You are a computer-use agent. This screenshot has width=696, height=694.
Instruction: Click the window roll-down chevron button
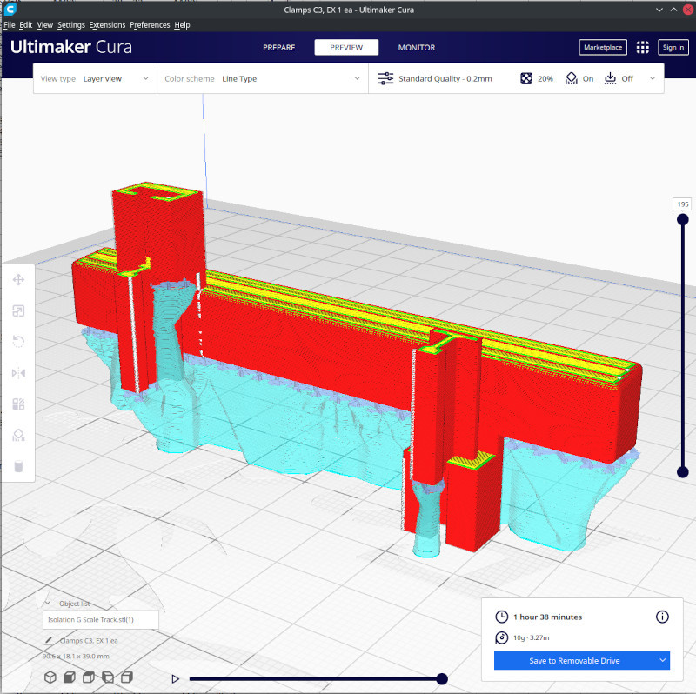(x=659, y=10)
